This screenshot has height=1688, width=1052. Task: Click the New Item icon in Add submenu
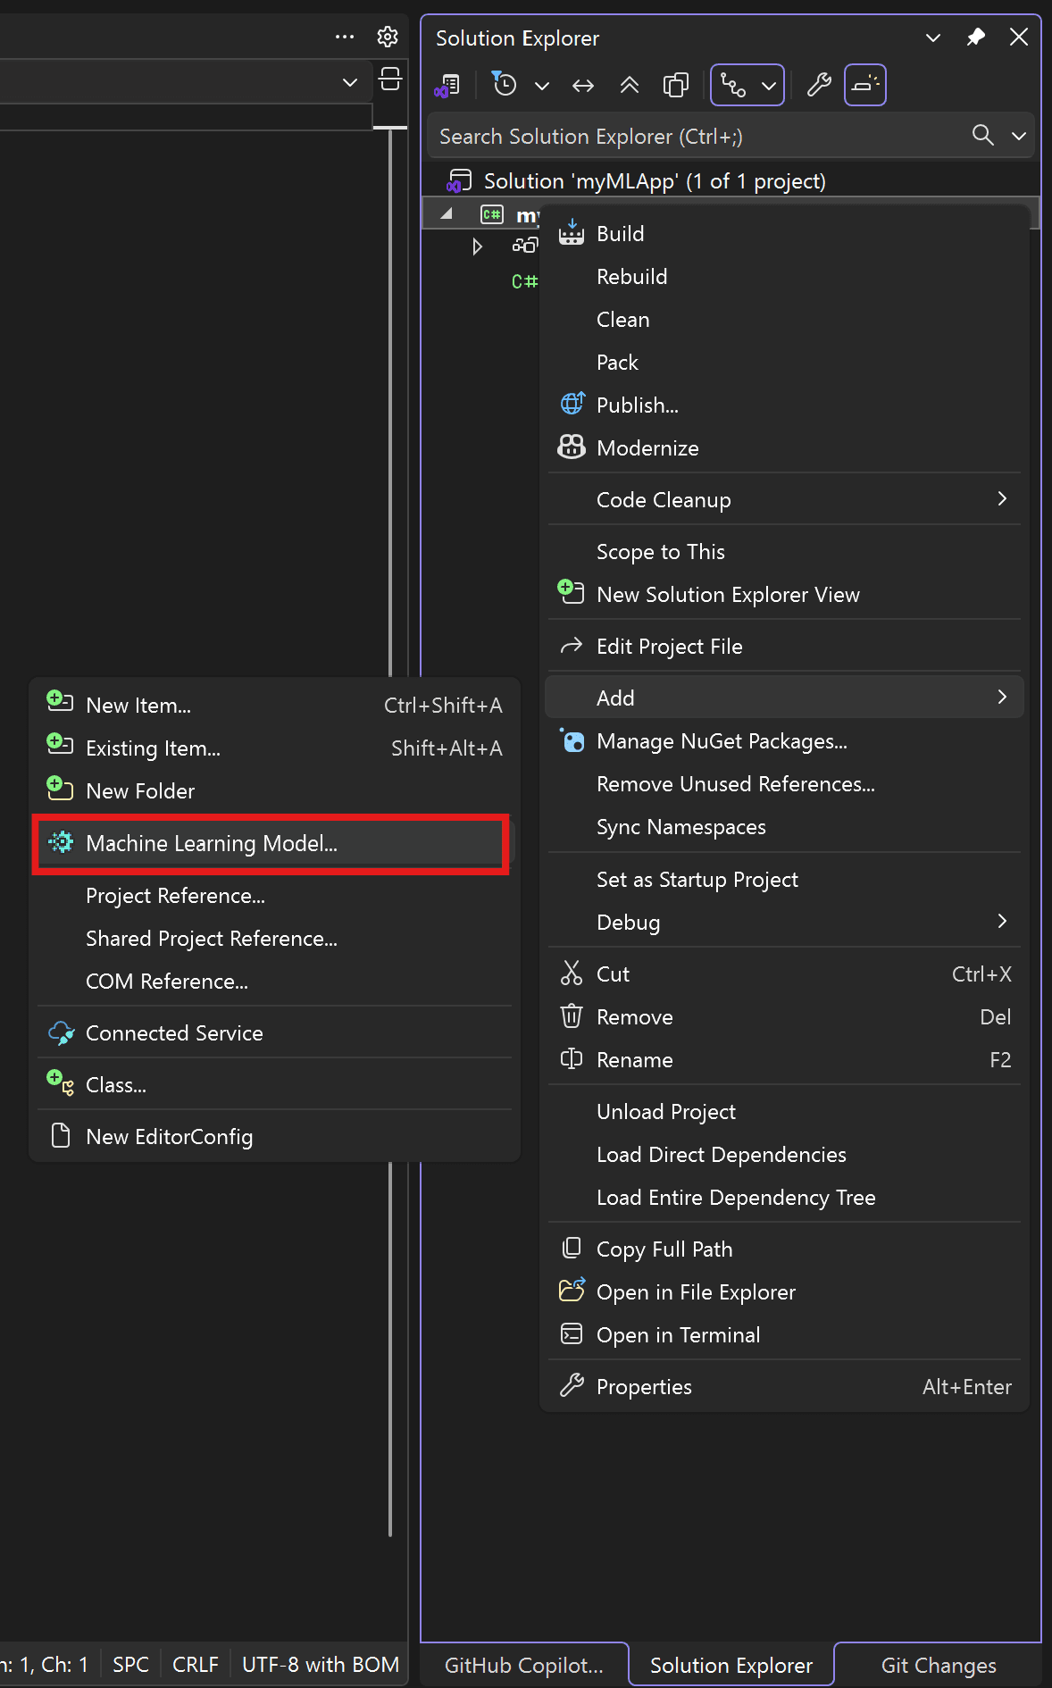[60, 703]
